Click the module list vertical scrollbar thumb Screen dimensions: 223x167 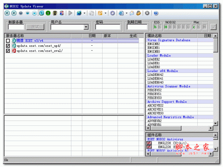coord(216,45)
